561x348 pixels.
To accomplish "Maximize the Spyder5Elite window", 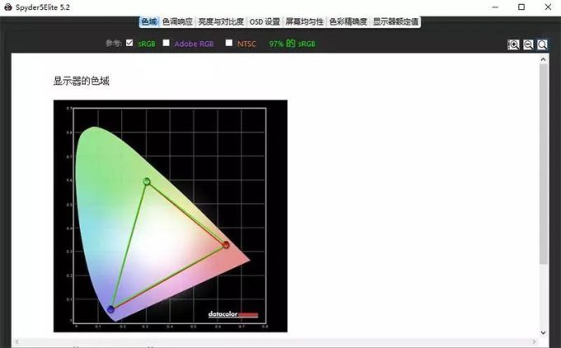I will point(521,7).
